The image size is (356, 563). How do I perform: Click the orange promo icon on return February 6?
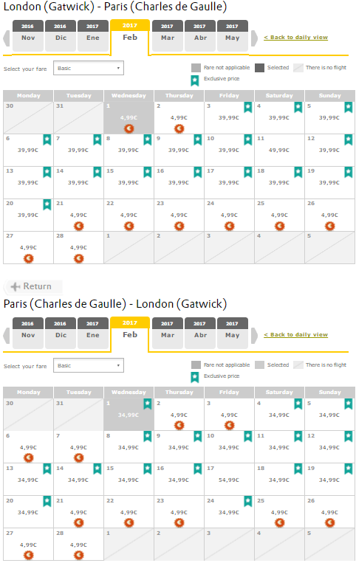click(x=28, y=458)
